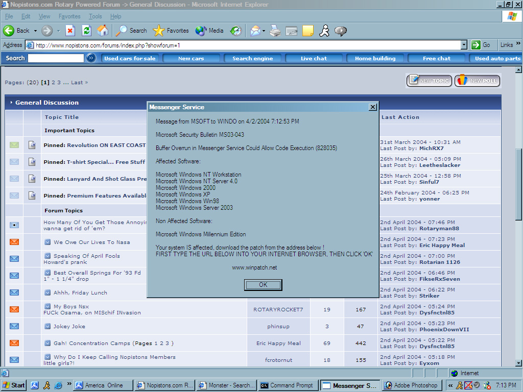Image resolution: width=523 pixels, height=392 pixels.
Task: Expand the Back button history dropdown arrow
Action: click(x=34, y=31)
